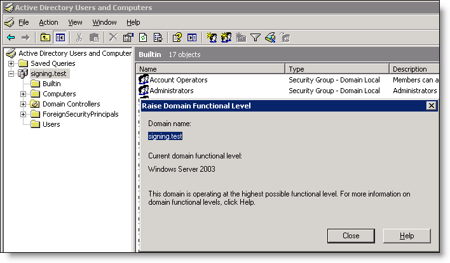450x263 pixels.
Task: Click the Help button in the dialog
Action: point(407,236)
